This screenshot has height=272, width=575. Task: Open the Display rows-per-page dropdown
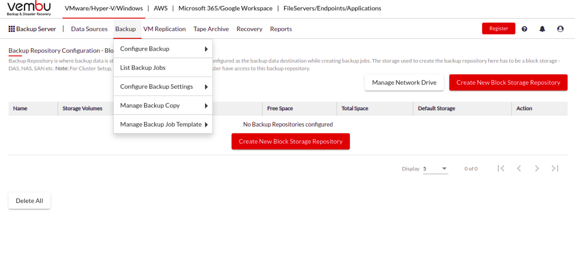point(436,169)
